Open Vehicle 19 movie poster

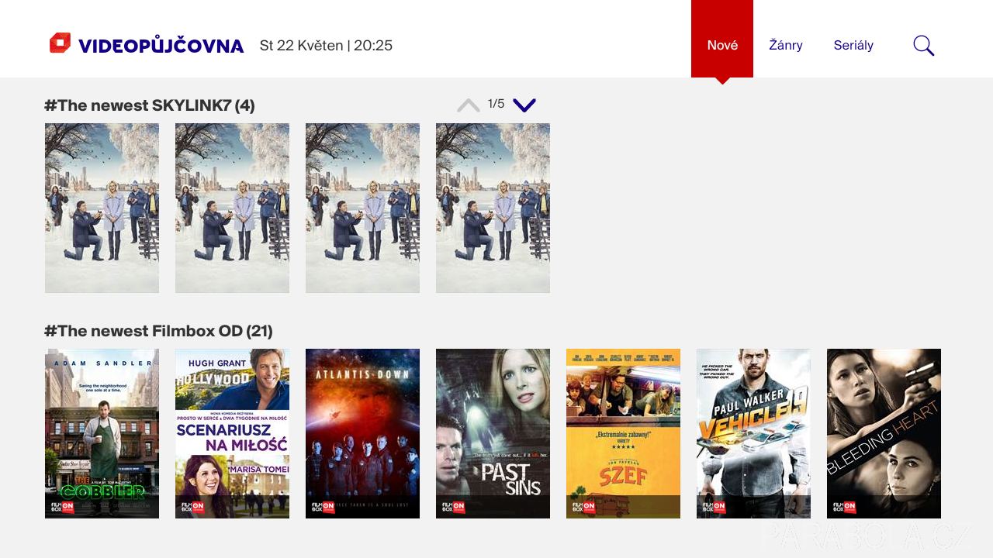[753, 433]
